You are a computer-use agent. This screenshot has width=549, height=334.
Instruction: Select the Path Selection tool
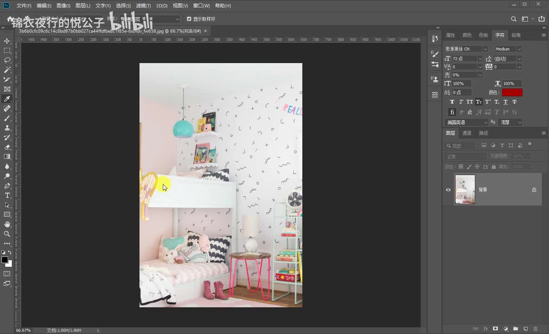tap(7, 205)
